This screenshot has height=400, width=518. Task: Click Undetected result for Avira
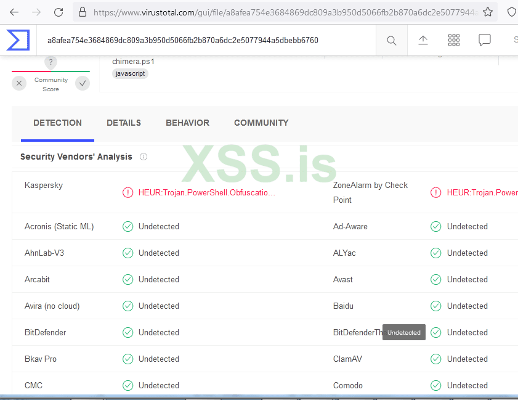[159, 306]
